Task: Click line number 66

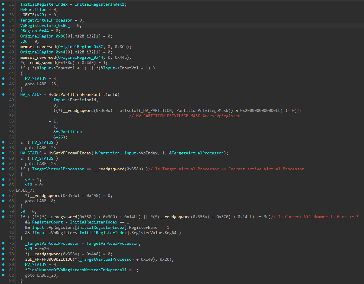Action: (x=12, y=190)
